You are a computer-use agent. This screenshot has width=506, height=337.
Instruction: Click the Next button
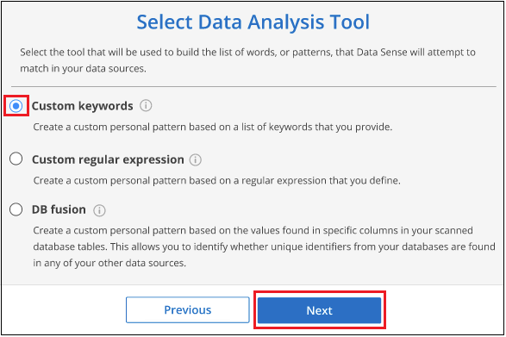(x=319, y=310)
